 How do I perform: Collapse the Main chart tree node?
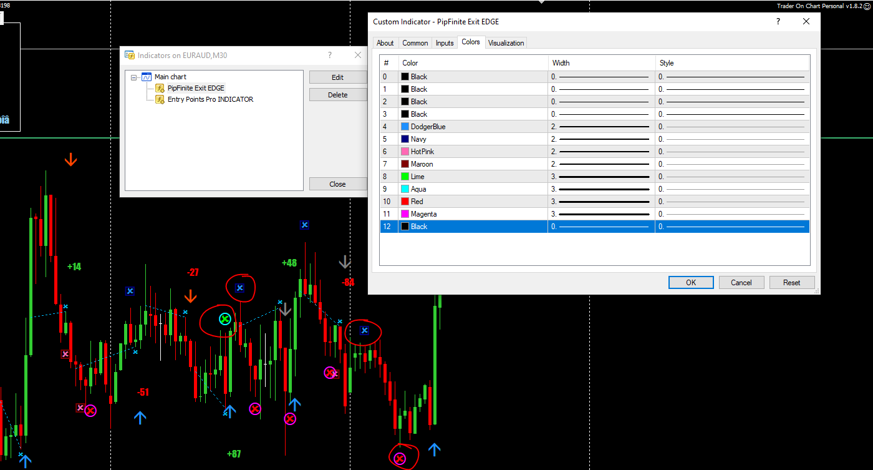click(133, 77)
